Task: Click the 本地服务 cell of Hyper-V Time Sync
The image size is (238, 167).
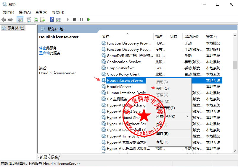Action: [x=213, y=136]
